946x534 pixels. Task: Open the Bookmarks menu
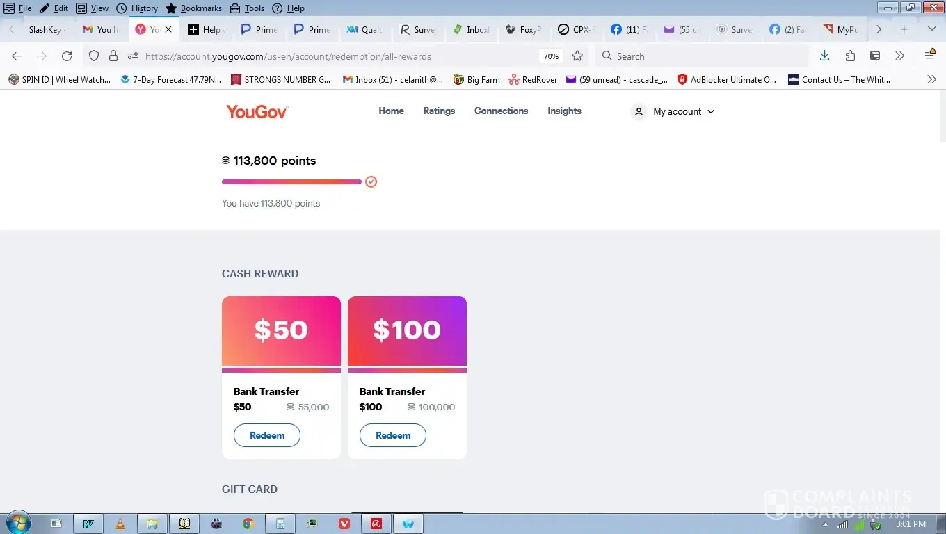point(194,8)
